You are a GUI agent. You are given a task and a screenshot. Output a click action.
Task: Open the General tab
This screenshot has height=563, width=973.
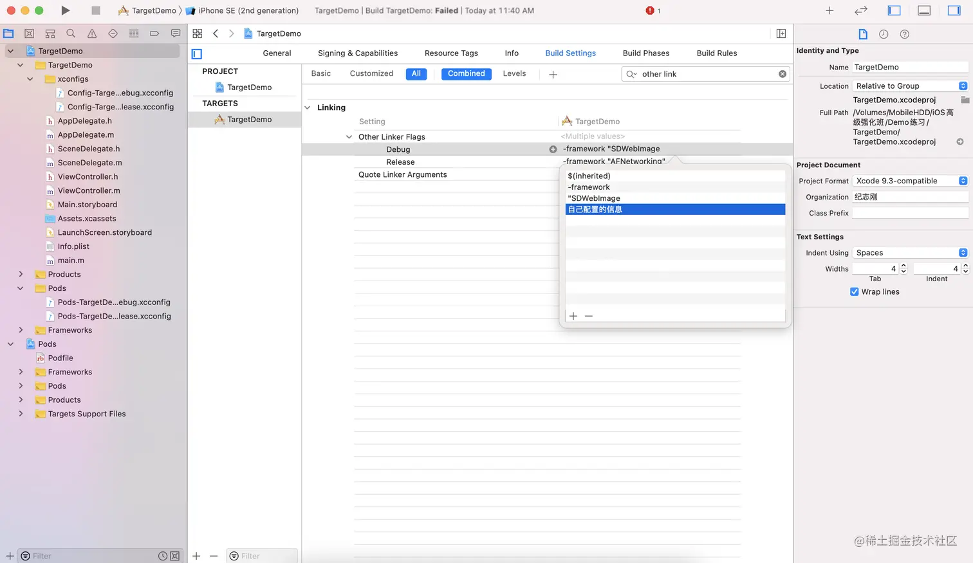tap(277, 53)
